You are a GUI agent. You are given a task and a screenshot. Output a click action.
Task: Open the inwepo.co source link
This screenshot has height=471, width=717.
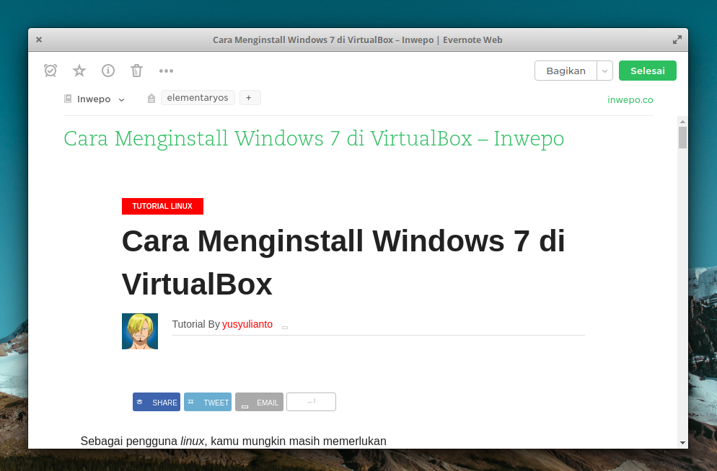tap(630, 99)
